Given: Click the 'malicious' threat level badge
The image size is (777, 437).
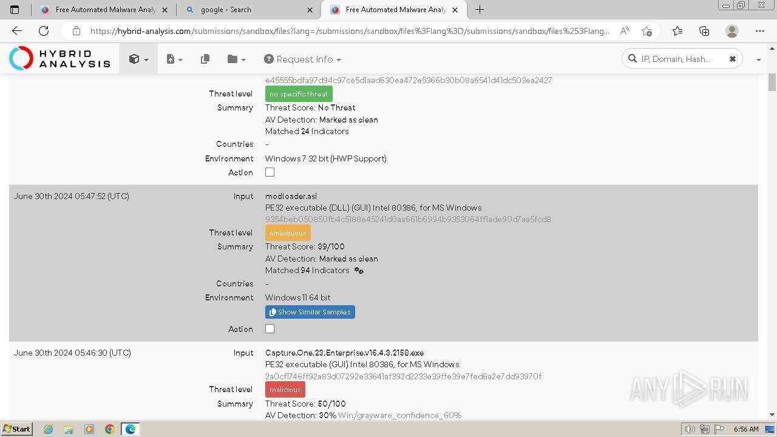Looking at the screenshot, I should tap(285, 390).
